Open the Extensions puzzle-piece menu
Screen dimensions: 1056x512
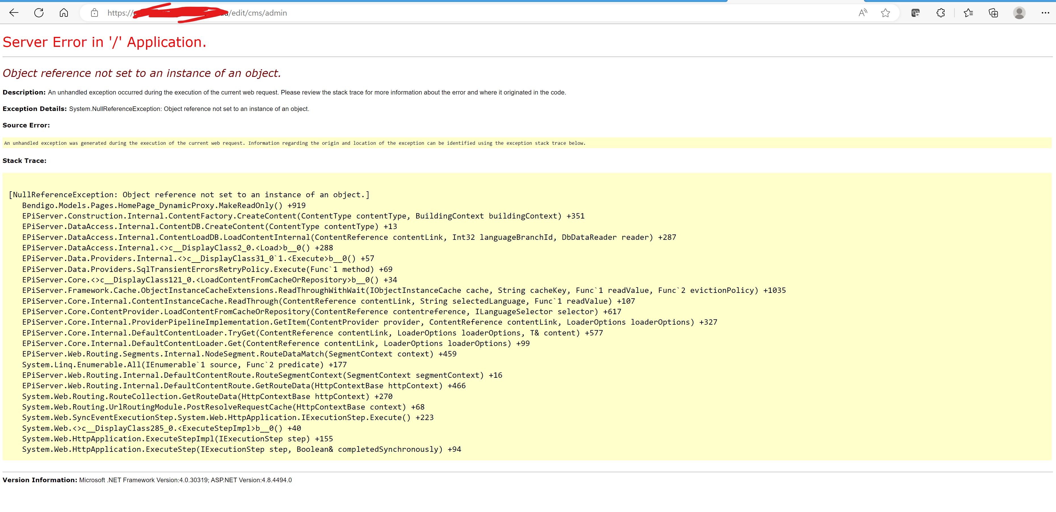coord(941,13)
